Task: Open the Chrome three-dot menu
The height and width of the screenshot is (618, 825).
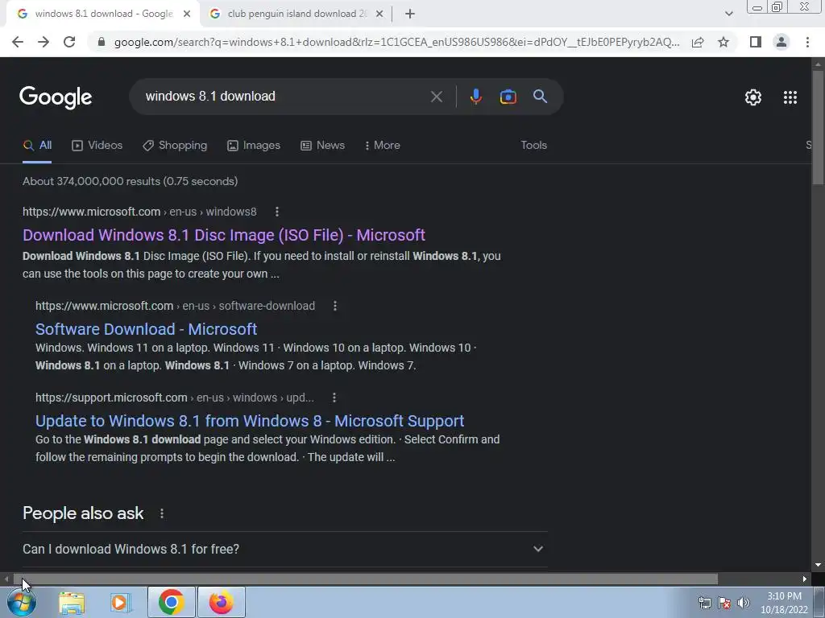Action: click(807, 42)
